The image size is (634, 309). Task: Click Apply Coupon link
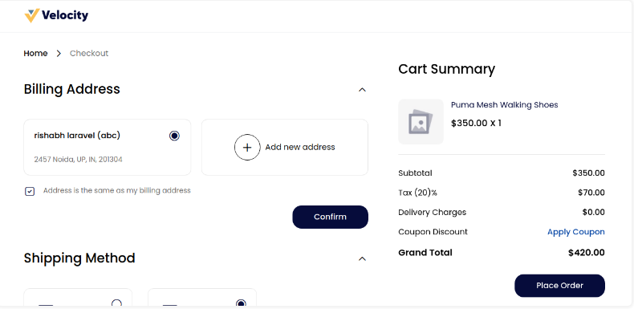click(x=575, y=232)
